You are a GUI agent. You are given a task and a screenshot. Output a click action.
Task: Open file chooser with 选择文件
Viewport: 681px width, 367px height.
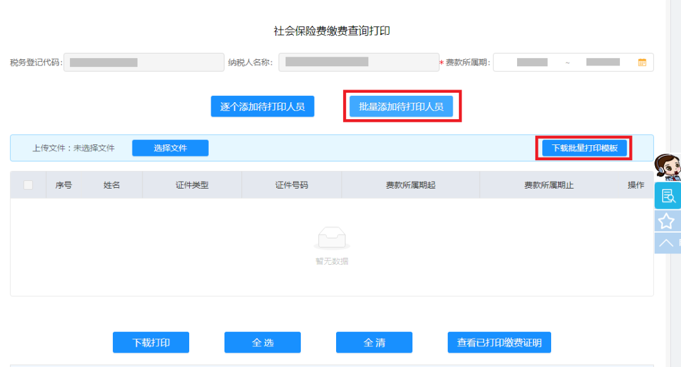[x=170, y=148]
